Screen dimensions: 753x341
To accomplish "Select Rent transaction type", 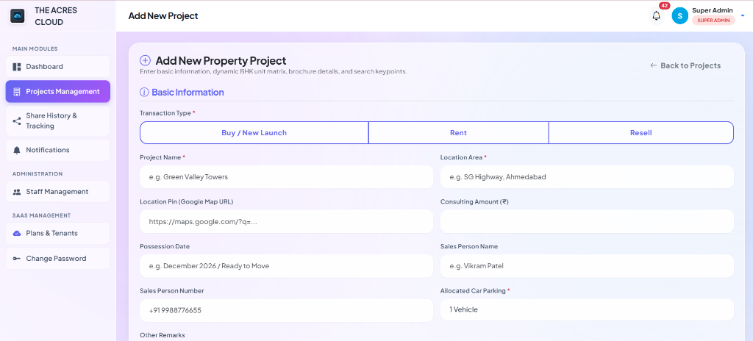I will click(x=458, y=132).
